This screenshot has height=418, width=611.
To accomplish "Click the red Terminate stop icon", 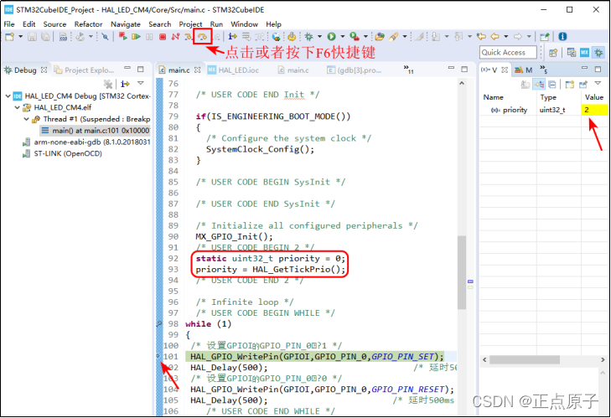I will [163, 37].
